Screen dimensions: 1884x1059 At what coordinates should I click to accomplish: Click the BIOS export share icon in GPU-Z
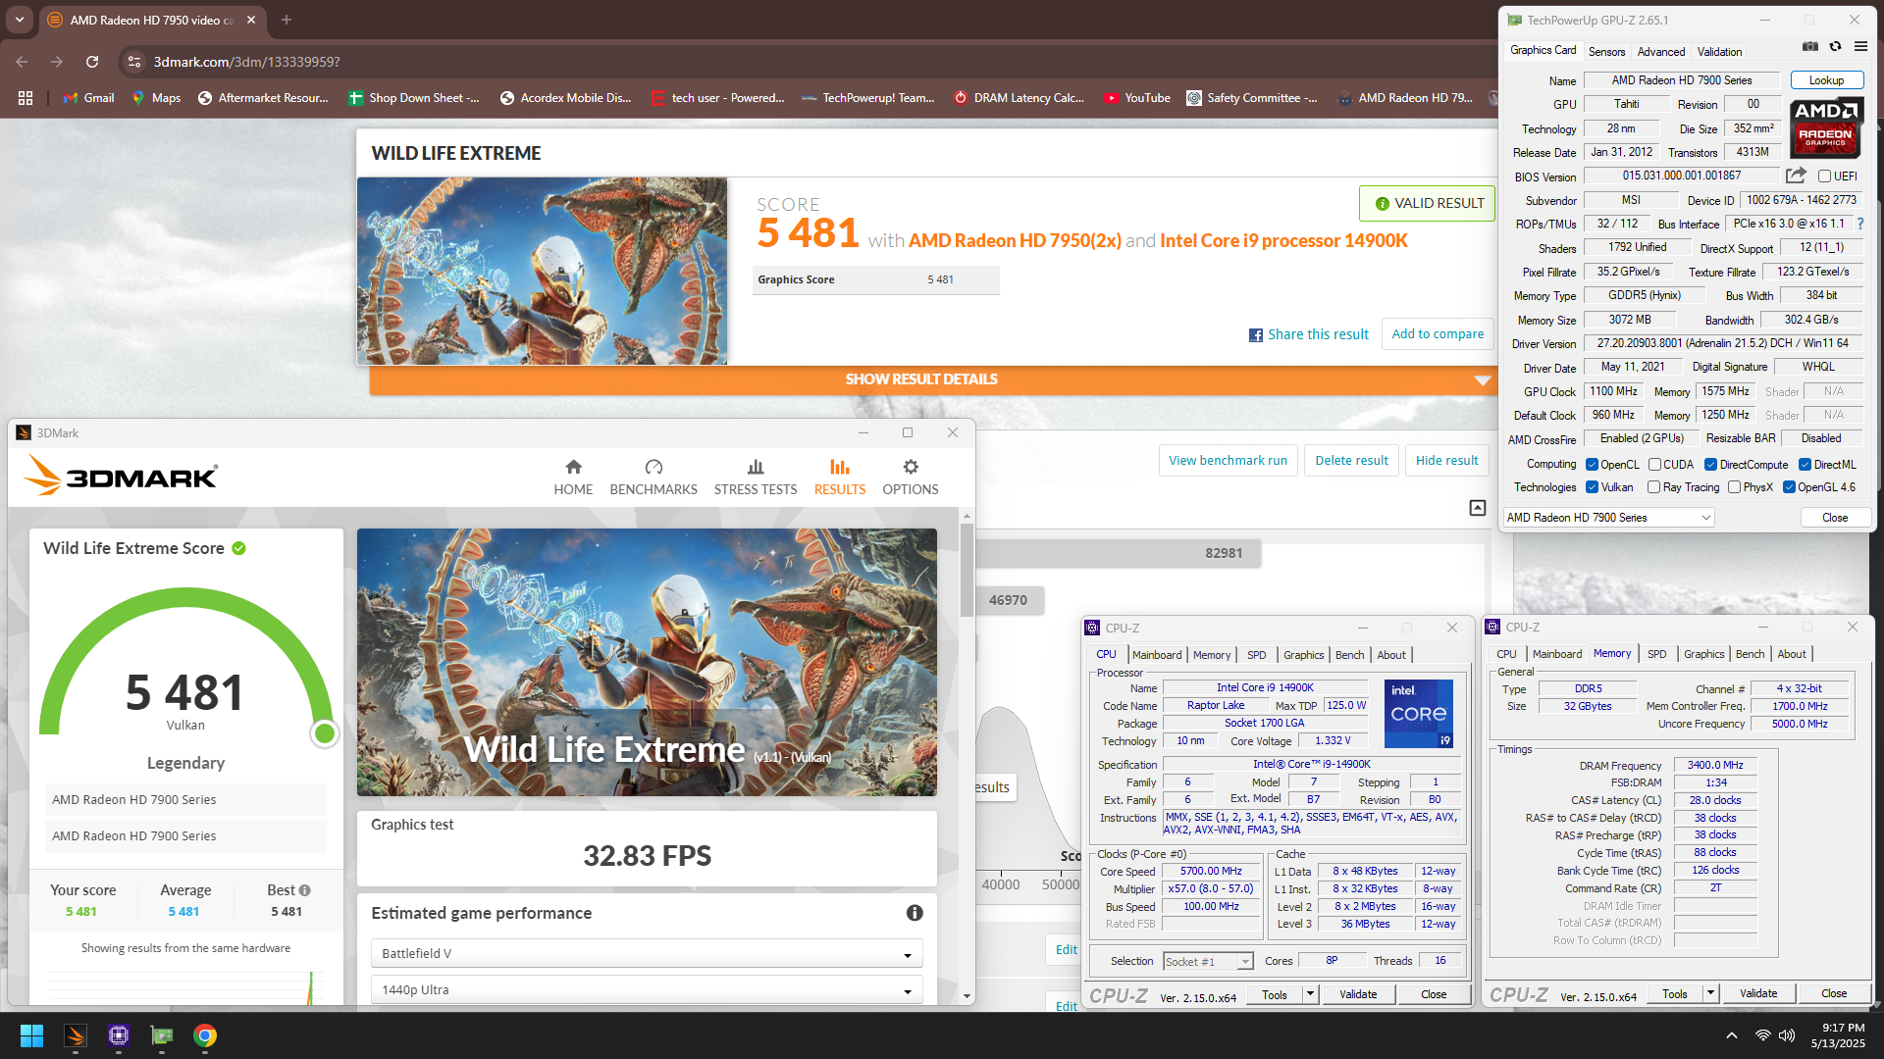(x=1796, y=176)
